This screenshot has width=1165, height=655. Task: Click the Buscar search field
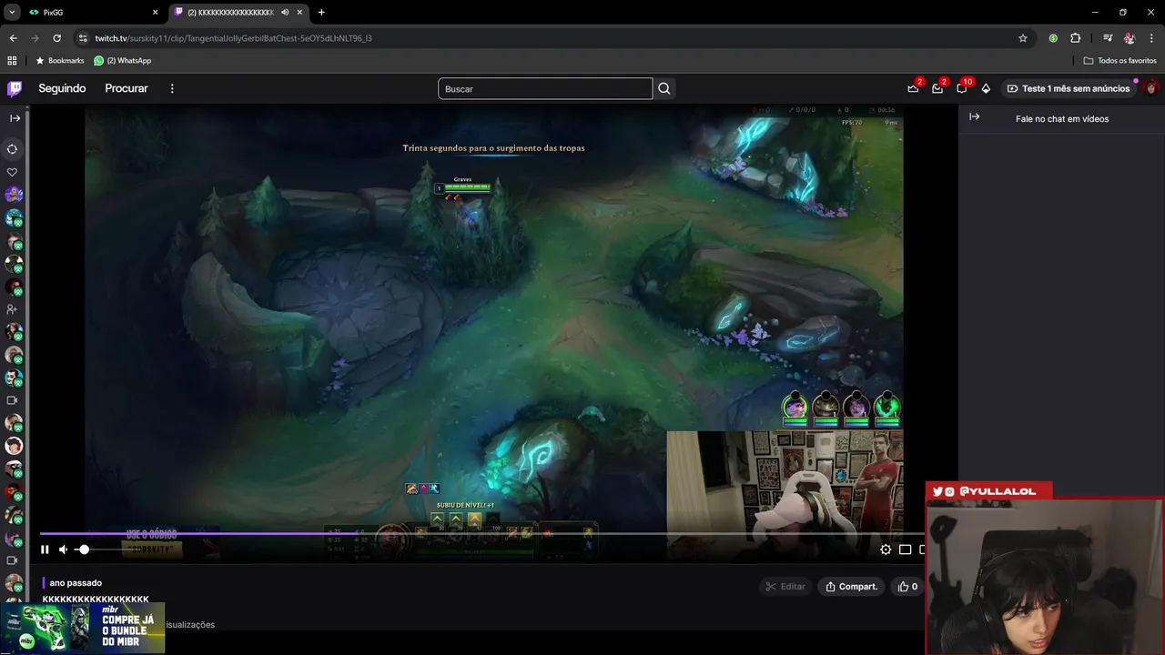[x=545, y=88]
